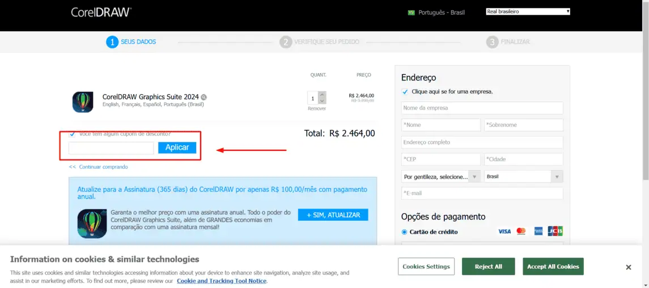Click the '*Sobrenome' field

(x=524, y=125)
